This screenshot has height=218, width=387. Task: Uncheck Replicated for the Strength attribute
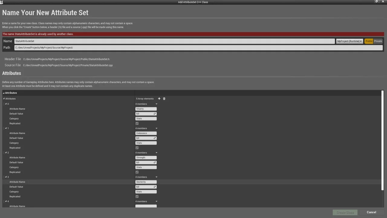point(137,172)
